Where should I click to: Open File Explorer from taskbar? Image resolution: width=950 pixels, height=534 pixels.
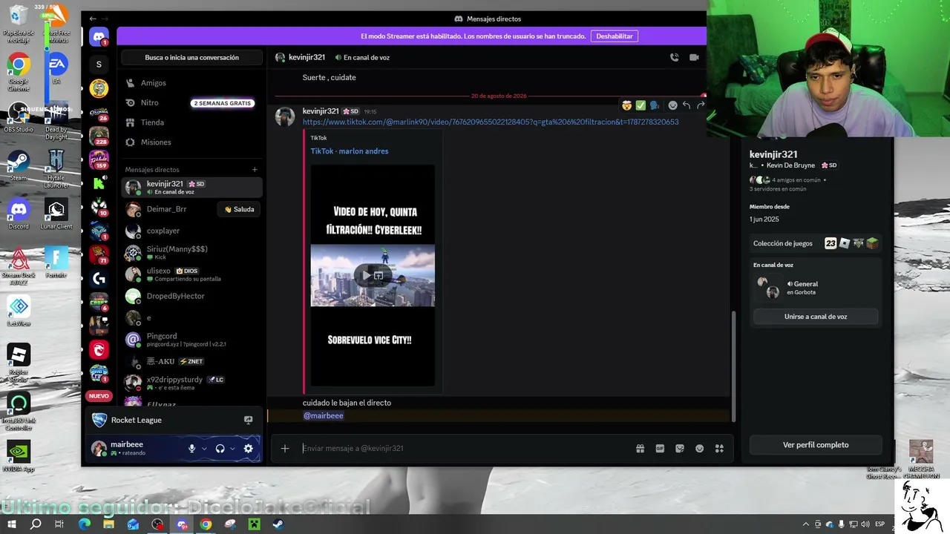[x=108, y=524]
